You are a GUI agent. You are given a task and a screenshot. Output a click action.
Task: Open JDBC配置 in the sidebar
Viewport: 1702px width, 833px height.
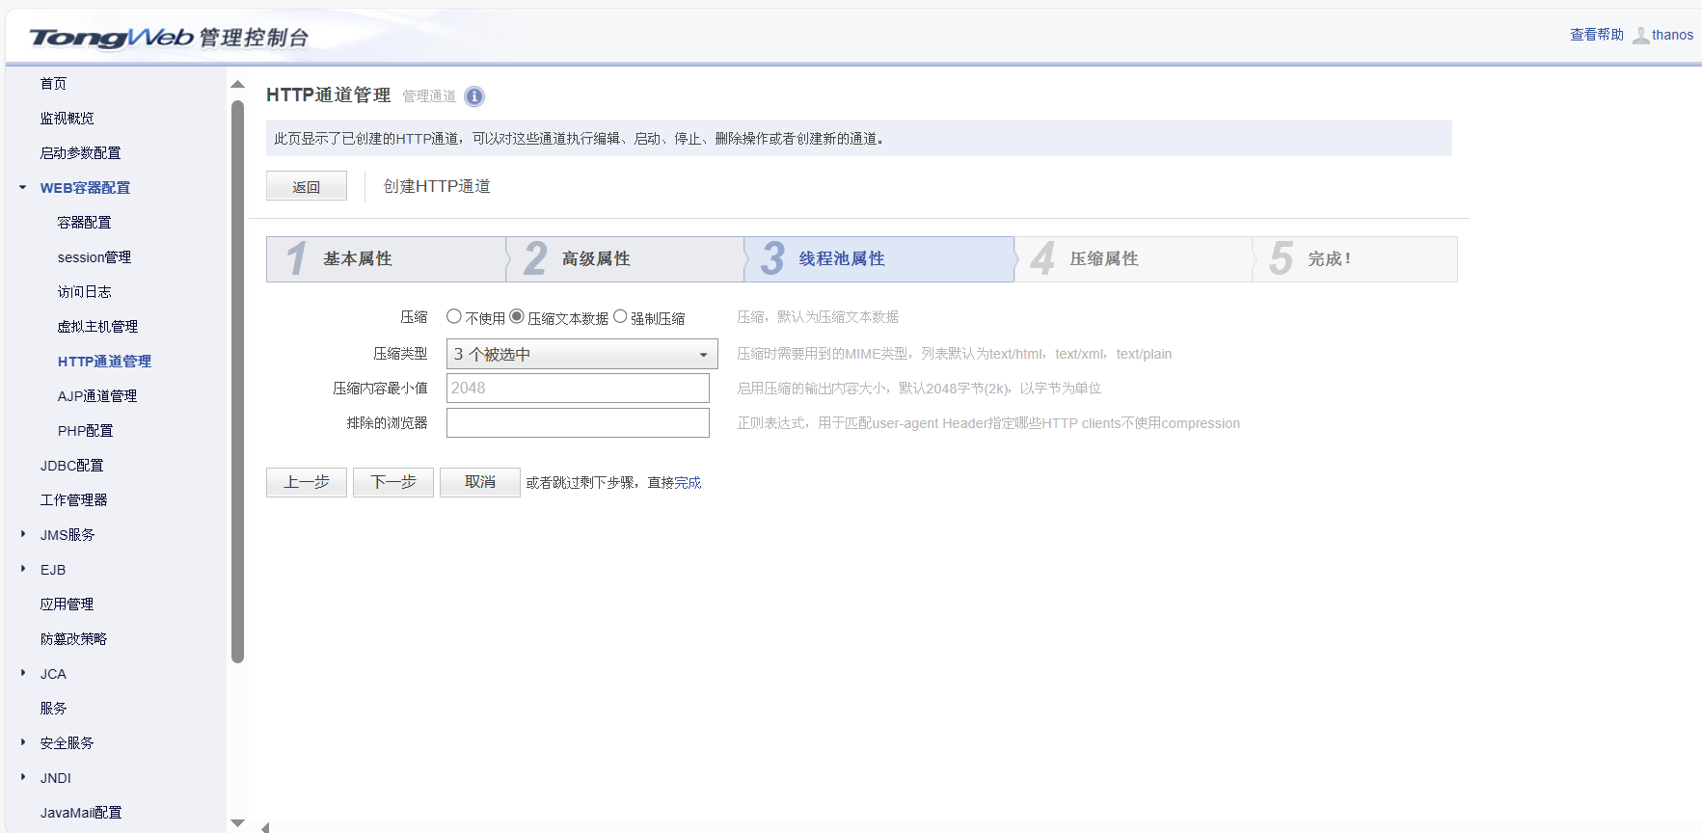pos(71,466)
